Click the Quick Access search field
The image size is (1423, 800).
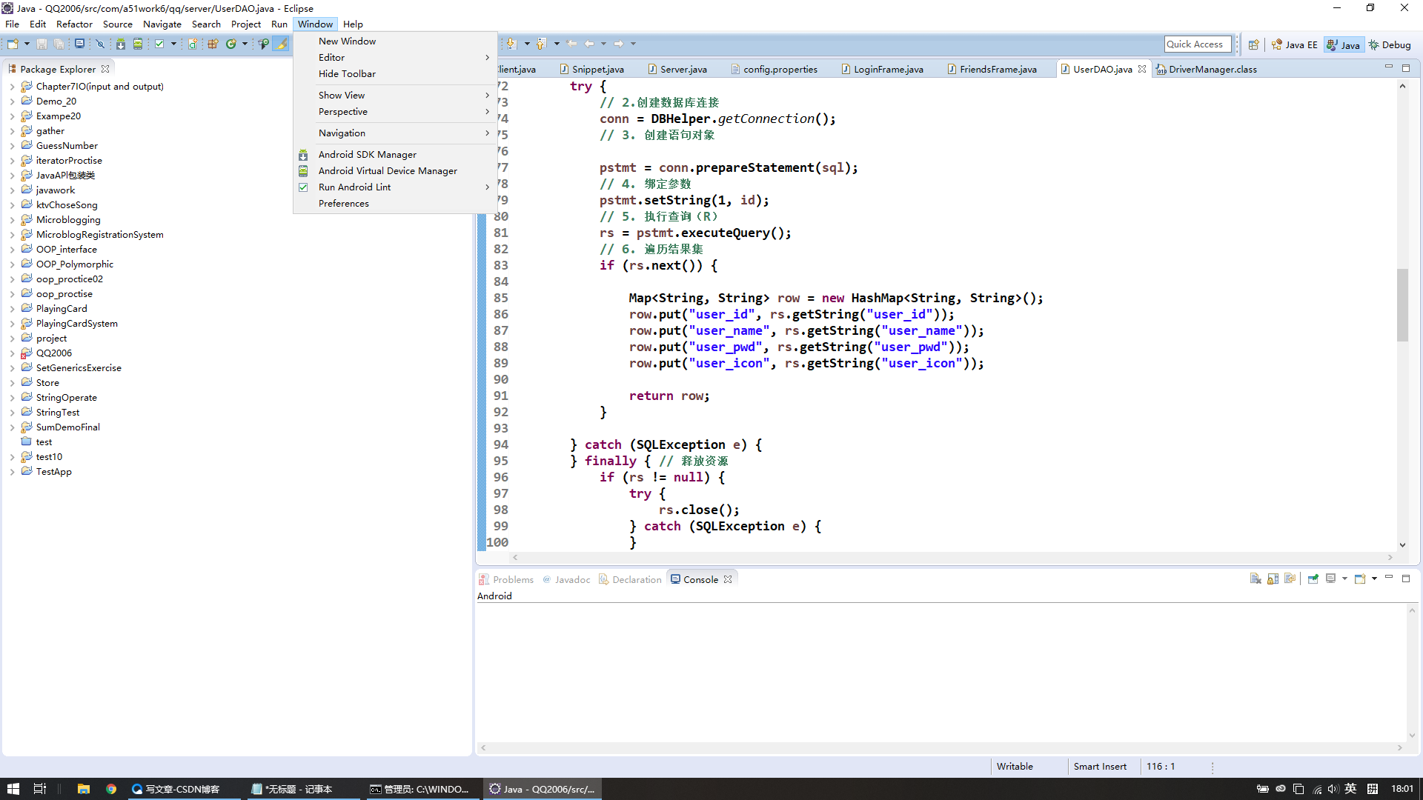pos(1196,44)
